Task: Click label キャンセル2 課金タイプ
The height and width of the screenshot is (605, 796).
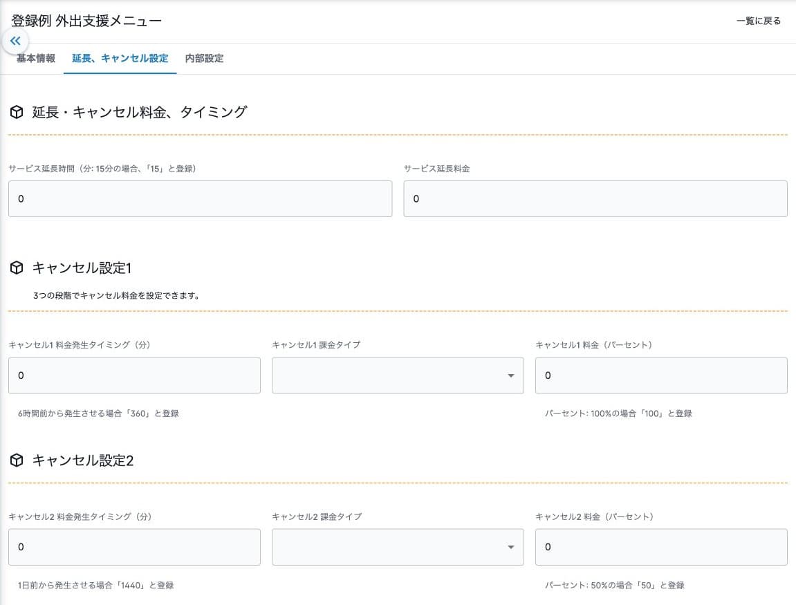Action: [x=317, y=516]
